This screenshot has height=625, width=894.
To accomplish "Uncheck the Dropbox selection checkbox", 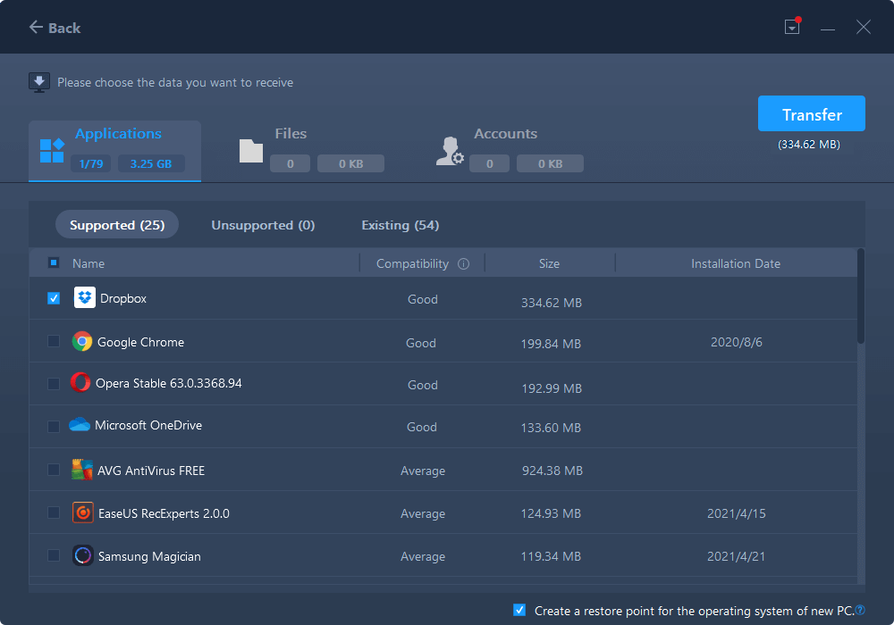I will tap(54, 297).
